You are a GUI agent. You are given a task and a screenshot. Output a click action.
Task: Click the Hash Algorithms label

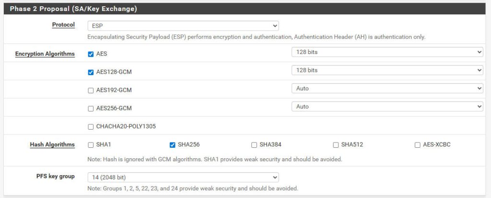tap(52, 144)
